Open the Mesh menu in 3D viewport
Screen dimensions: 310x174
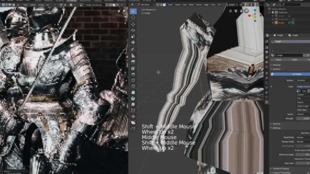pos(191,5)
